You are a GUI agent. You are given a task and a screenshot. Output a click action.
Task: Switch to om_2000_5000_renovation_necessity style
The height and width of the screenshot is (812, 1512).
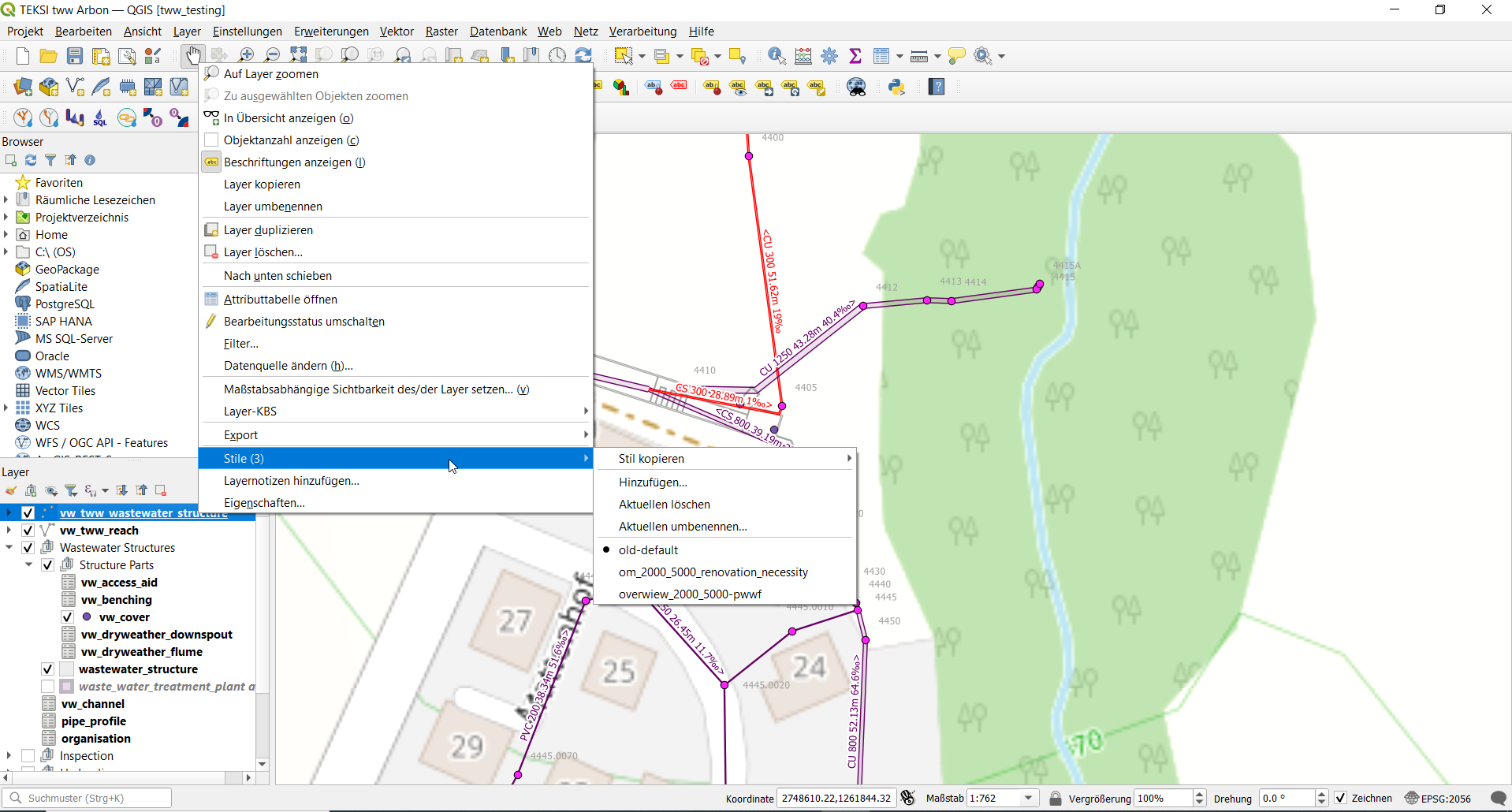tap(725, 572)
